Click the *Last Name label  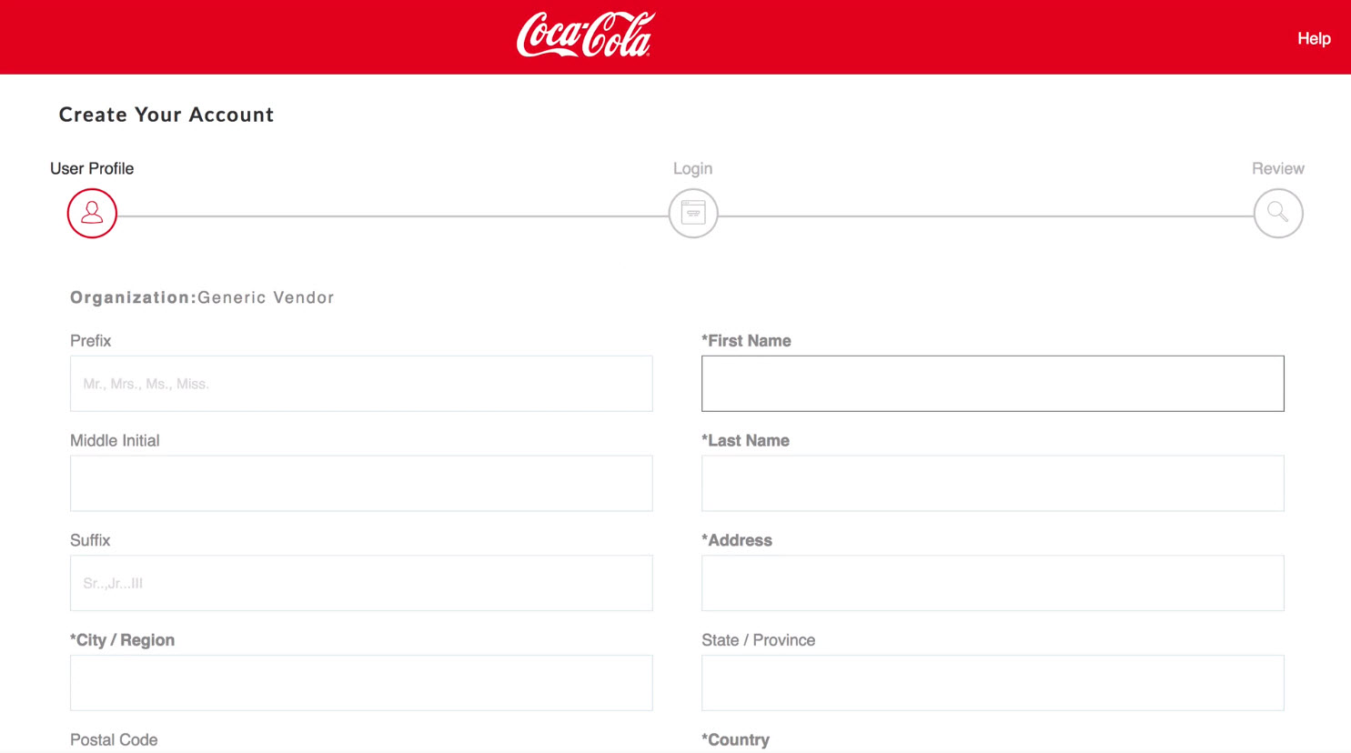coord(745,441)
